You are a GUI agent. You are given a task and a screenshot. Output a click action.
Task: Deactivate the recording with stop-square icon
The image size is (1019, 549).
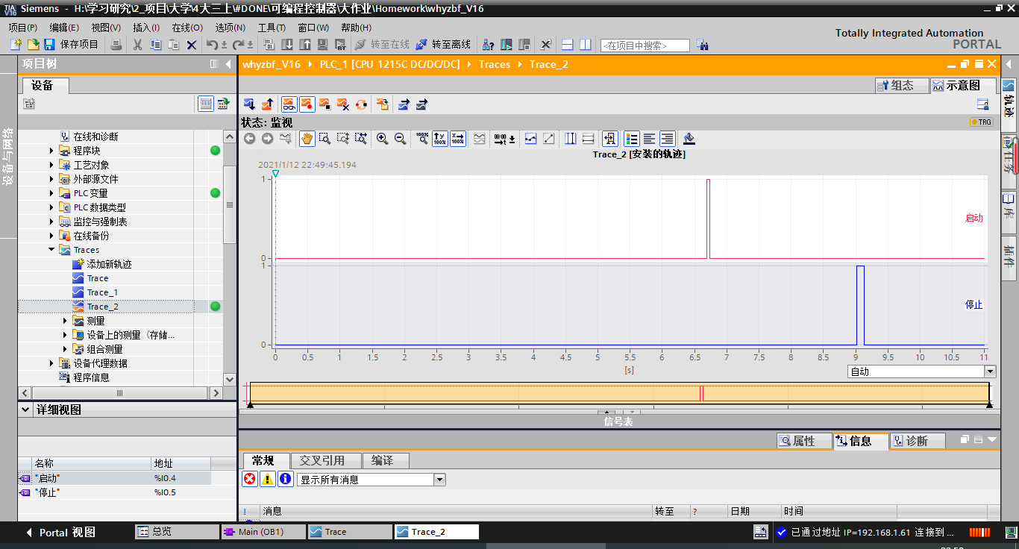point(325,104)
